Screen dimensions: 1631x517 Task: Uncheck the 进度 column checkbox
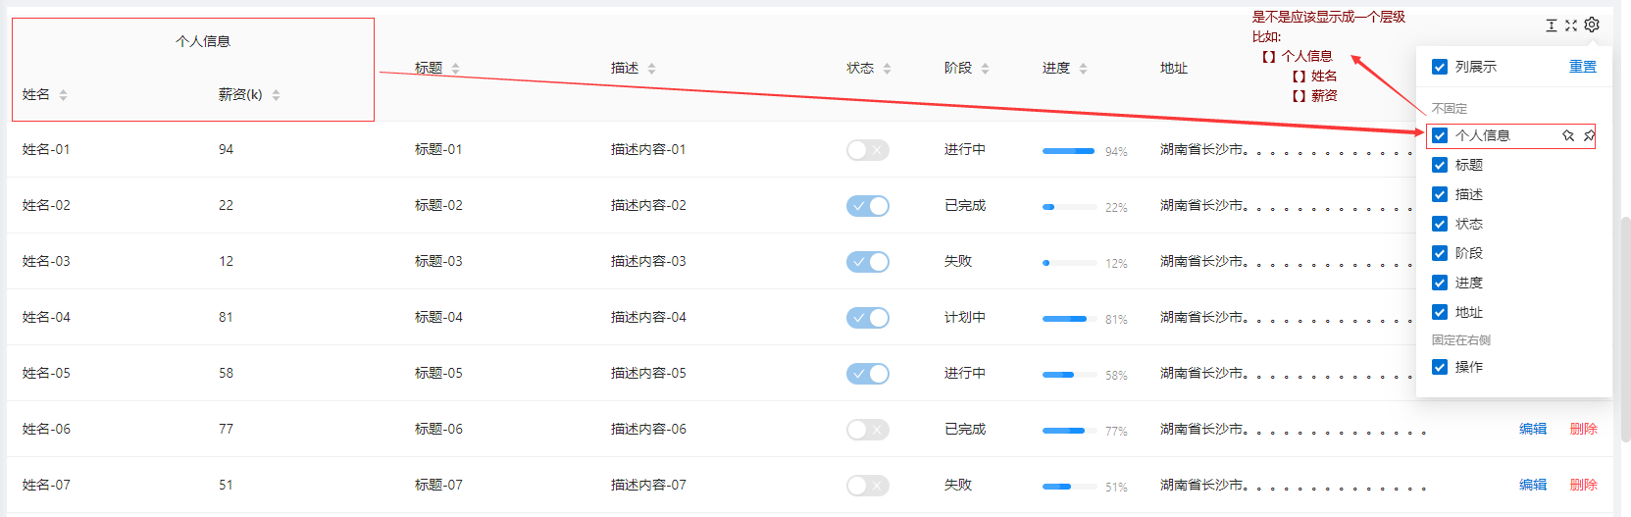point(1440,283)
